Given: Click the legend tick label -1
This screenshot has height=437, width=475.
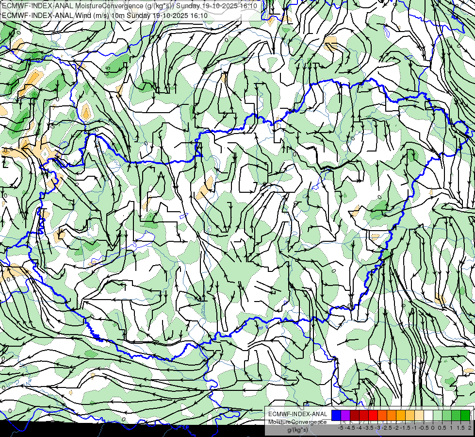Looking at the screenshot, I should pos(414,428).
